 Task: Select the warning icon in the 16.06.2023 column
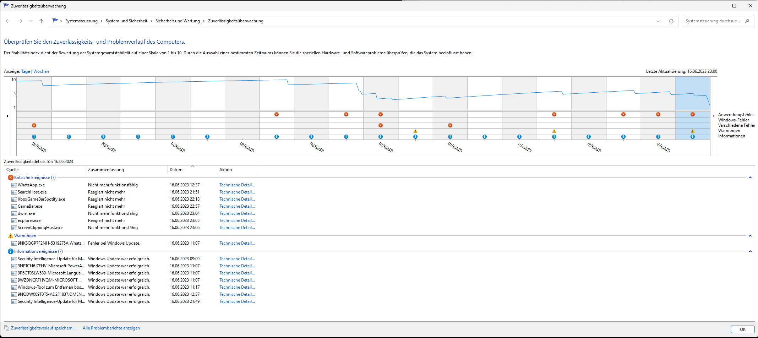(692, 131)
